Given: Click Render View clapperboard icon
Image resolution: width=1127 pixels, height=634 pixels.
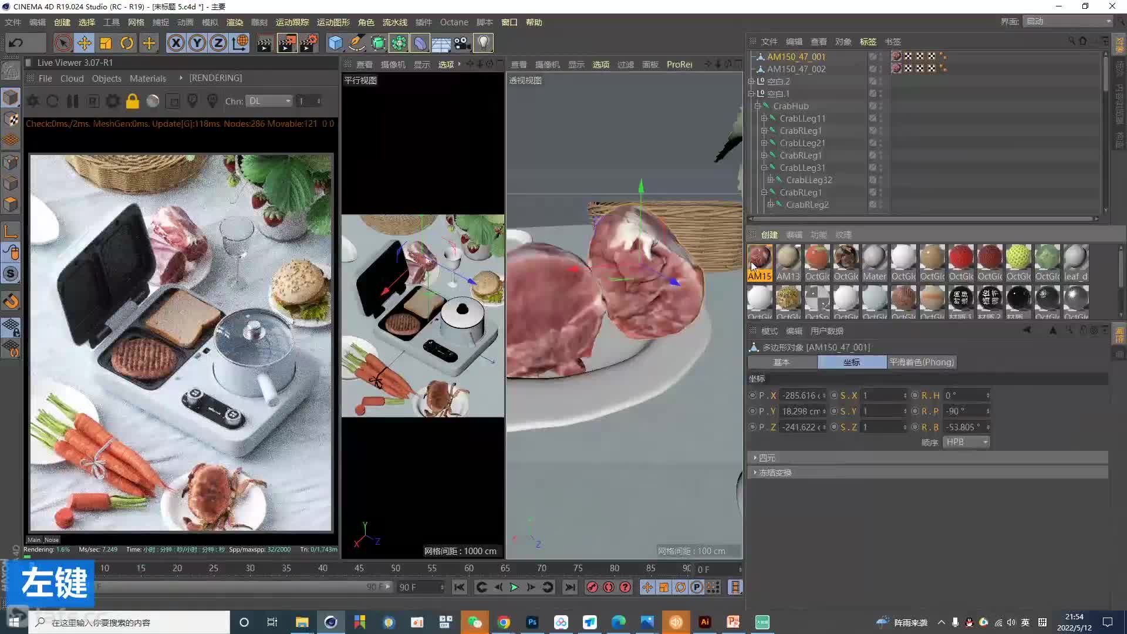Looking at the screenshot, I should tap(265, 43).
